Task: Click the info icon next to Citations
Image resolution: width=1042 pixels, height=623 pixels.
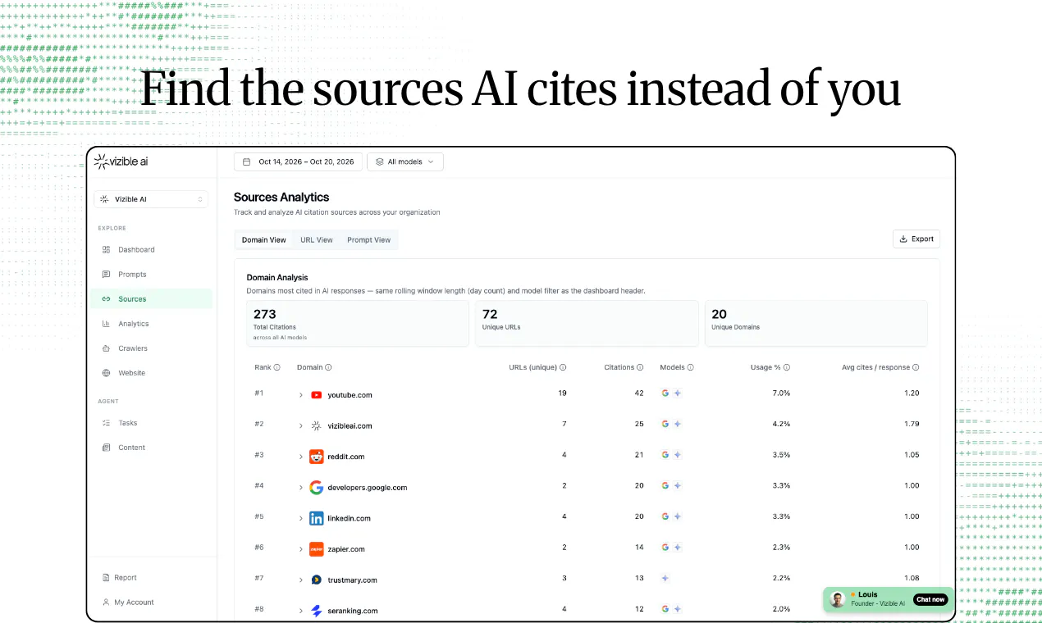Action: tap(640, 367)
